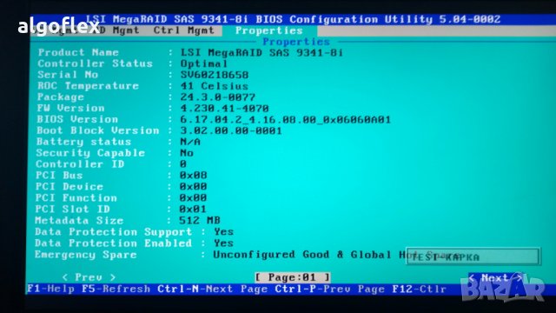Select Product Name value LSI MegaRAID SAS 9341-8i
This screenshot has width=556, height=313.
pyautogui.click(x=261, y=53)
